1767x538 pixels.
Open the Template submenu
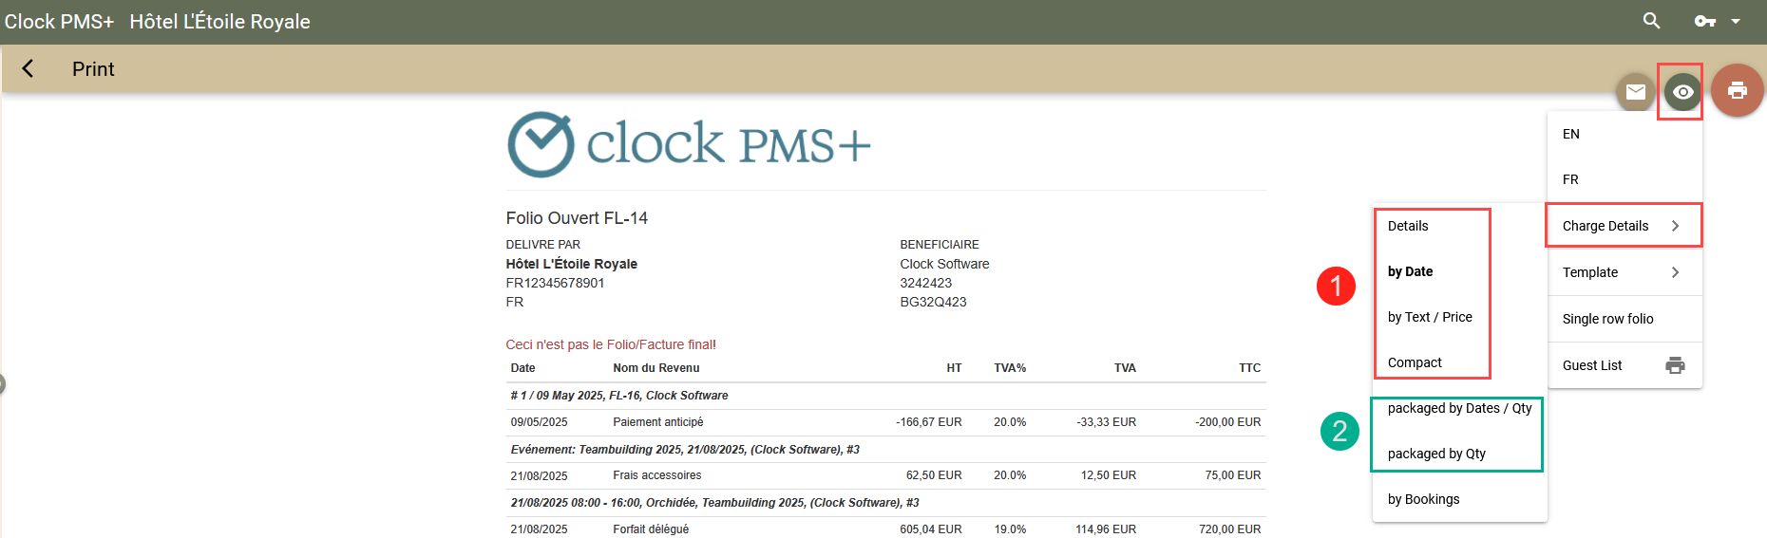coord(1624,272)
